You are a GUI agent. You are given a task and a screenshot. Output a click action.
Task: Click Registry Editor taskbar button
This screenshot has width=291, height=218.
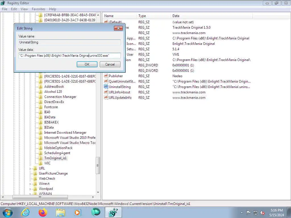pyautogui.click(x=113, y=212)
